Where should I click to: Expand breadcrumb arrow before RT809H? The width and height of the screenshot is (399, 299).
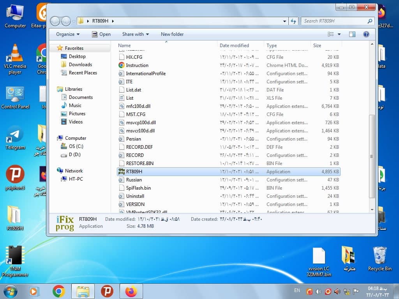88,21
